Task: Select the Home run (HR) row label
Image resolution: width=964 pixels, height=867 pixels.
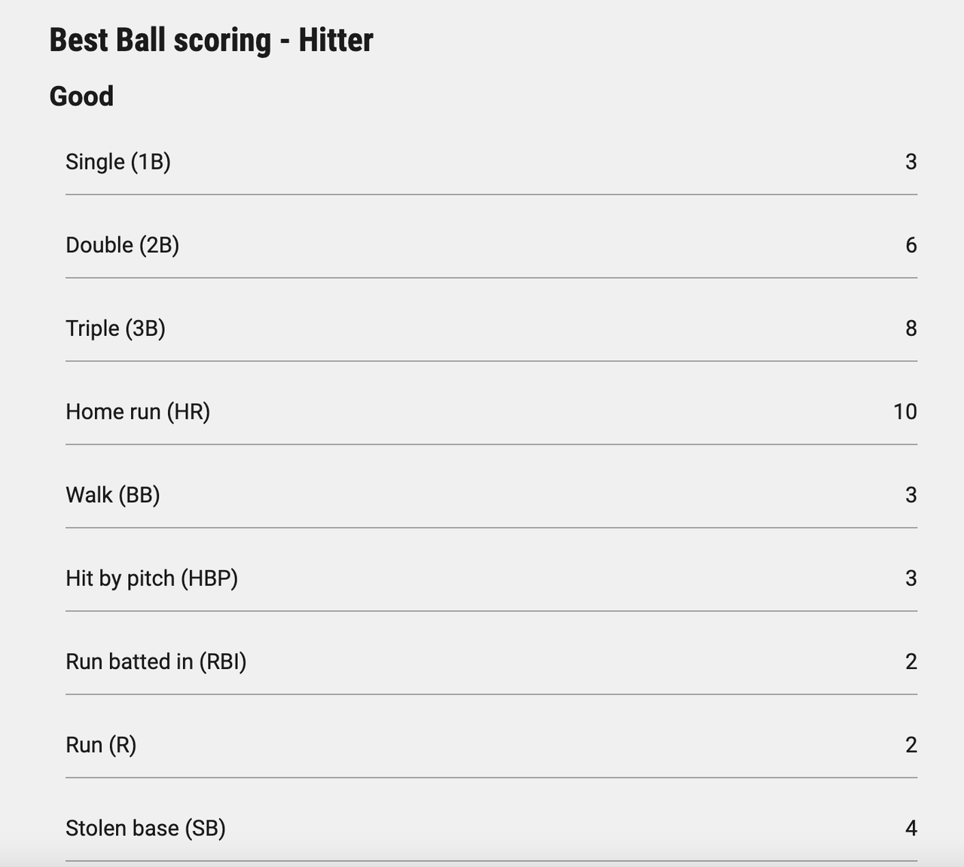Action: point(138,412)
